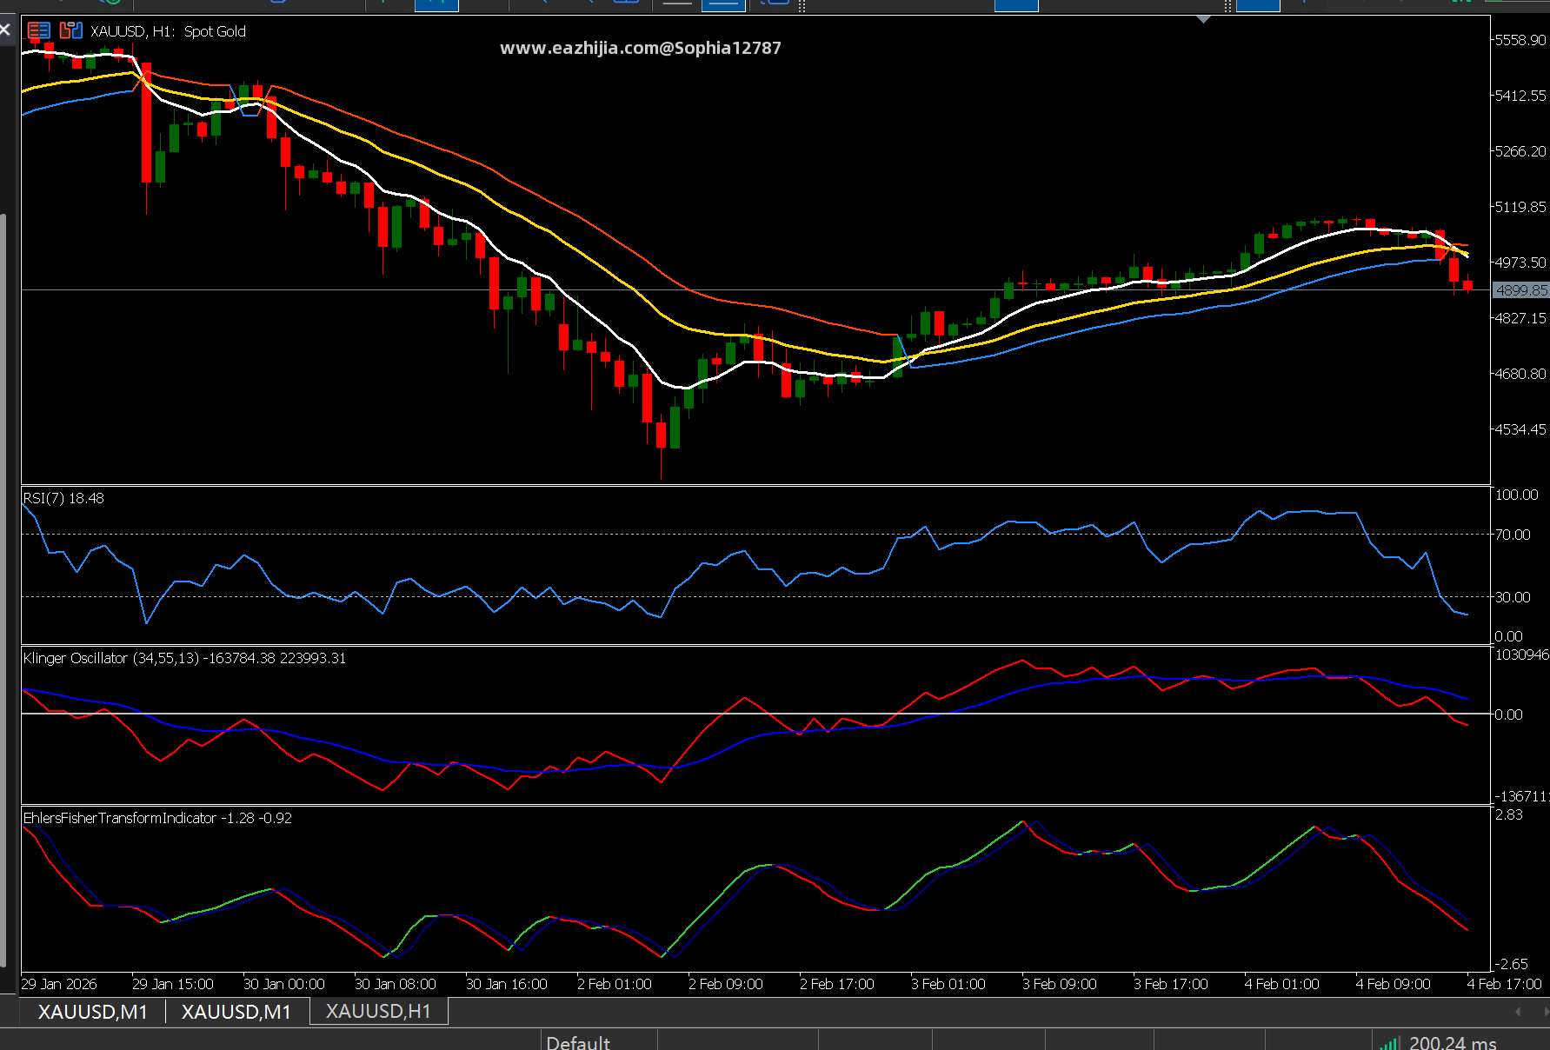Image resolution: width=1550 pixels, height=1050 pixels.
Task: Click the 200.24 ms latency readout
Action: pos(1453,1043)
